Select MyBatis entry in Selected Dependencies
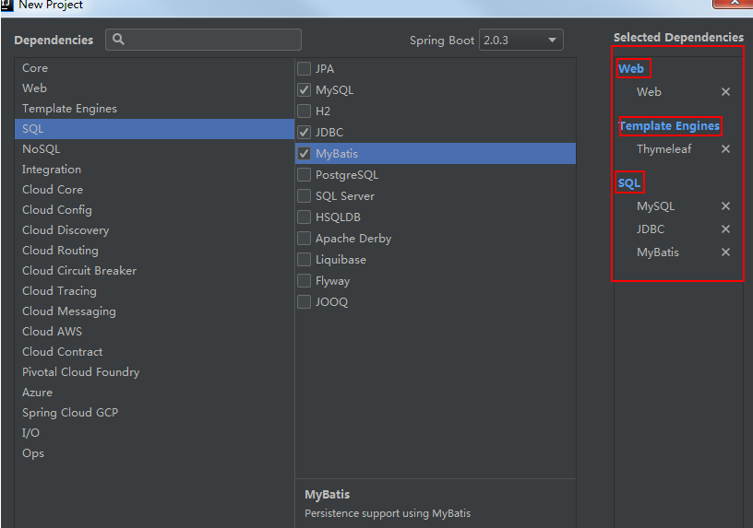753x528 pixels. [x=658, y=252]
